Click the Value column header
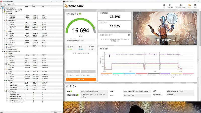 [x=28, y=6]
